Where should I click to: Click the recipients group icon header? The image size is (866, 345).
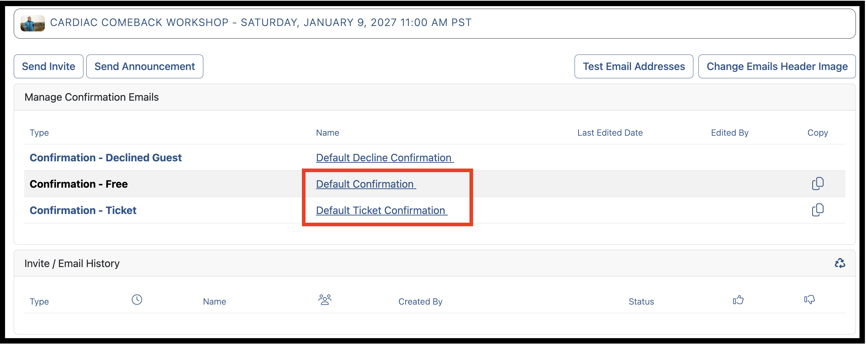tap(325, 300)
